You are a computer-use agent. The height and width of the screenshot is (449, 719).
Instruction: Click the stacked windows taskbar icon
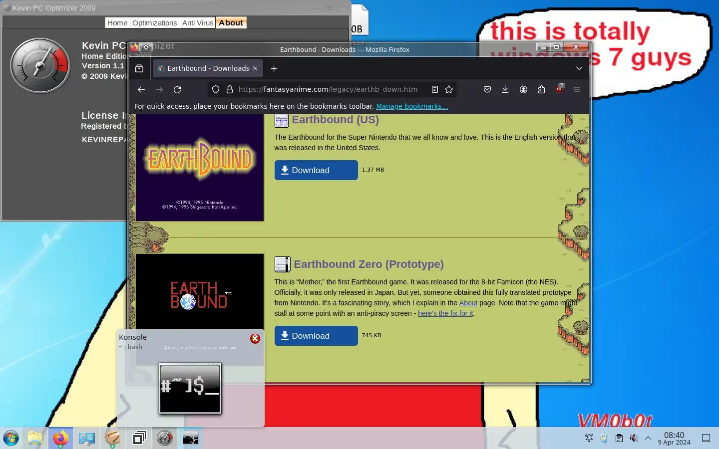139,439
